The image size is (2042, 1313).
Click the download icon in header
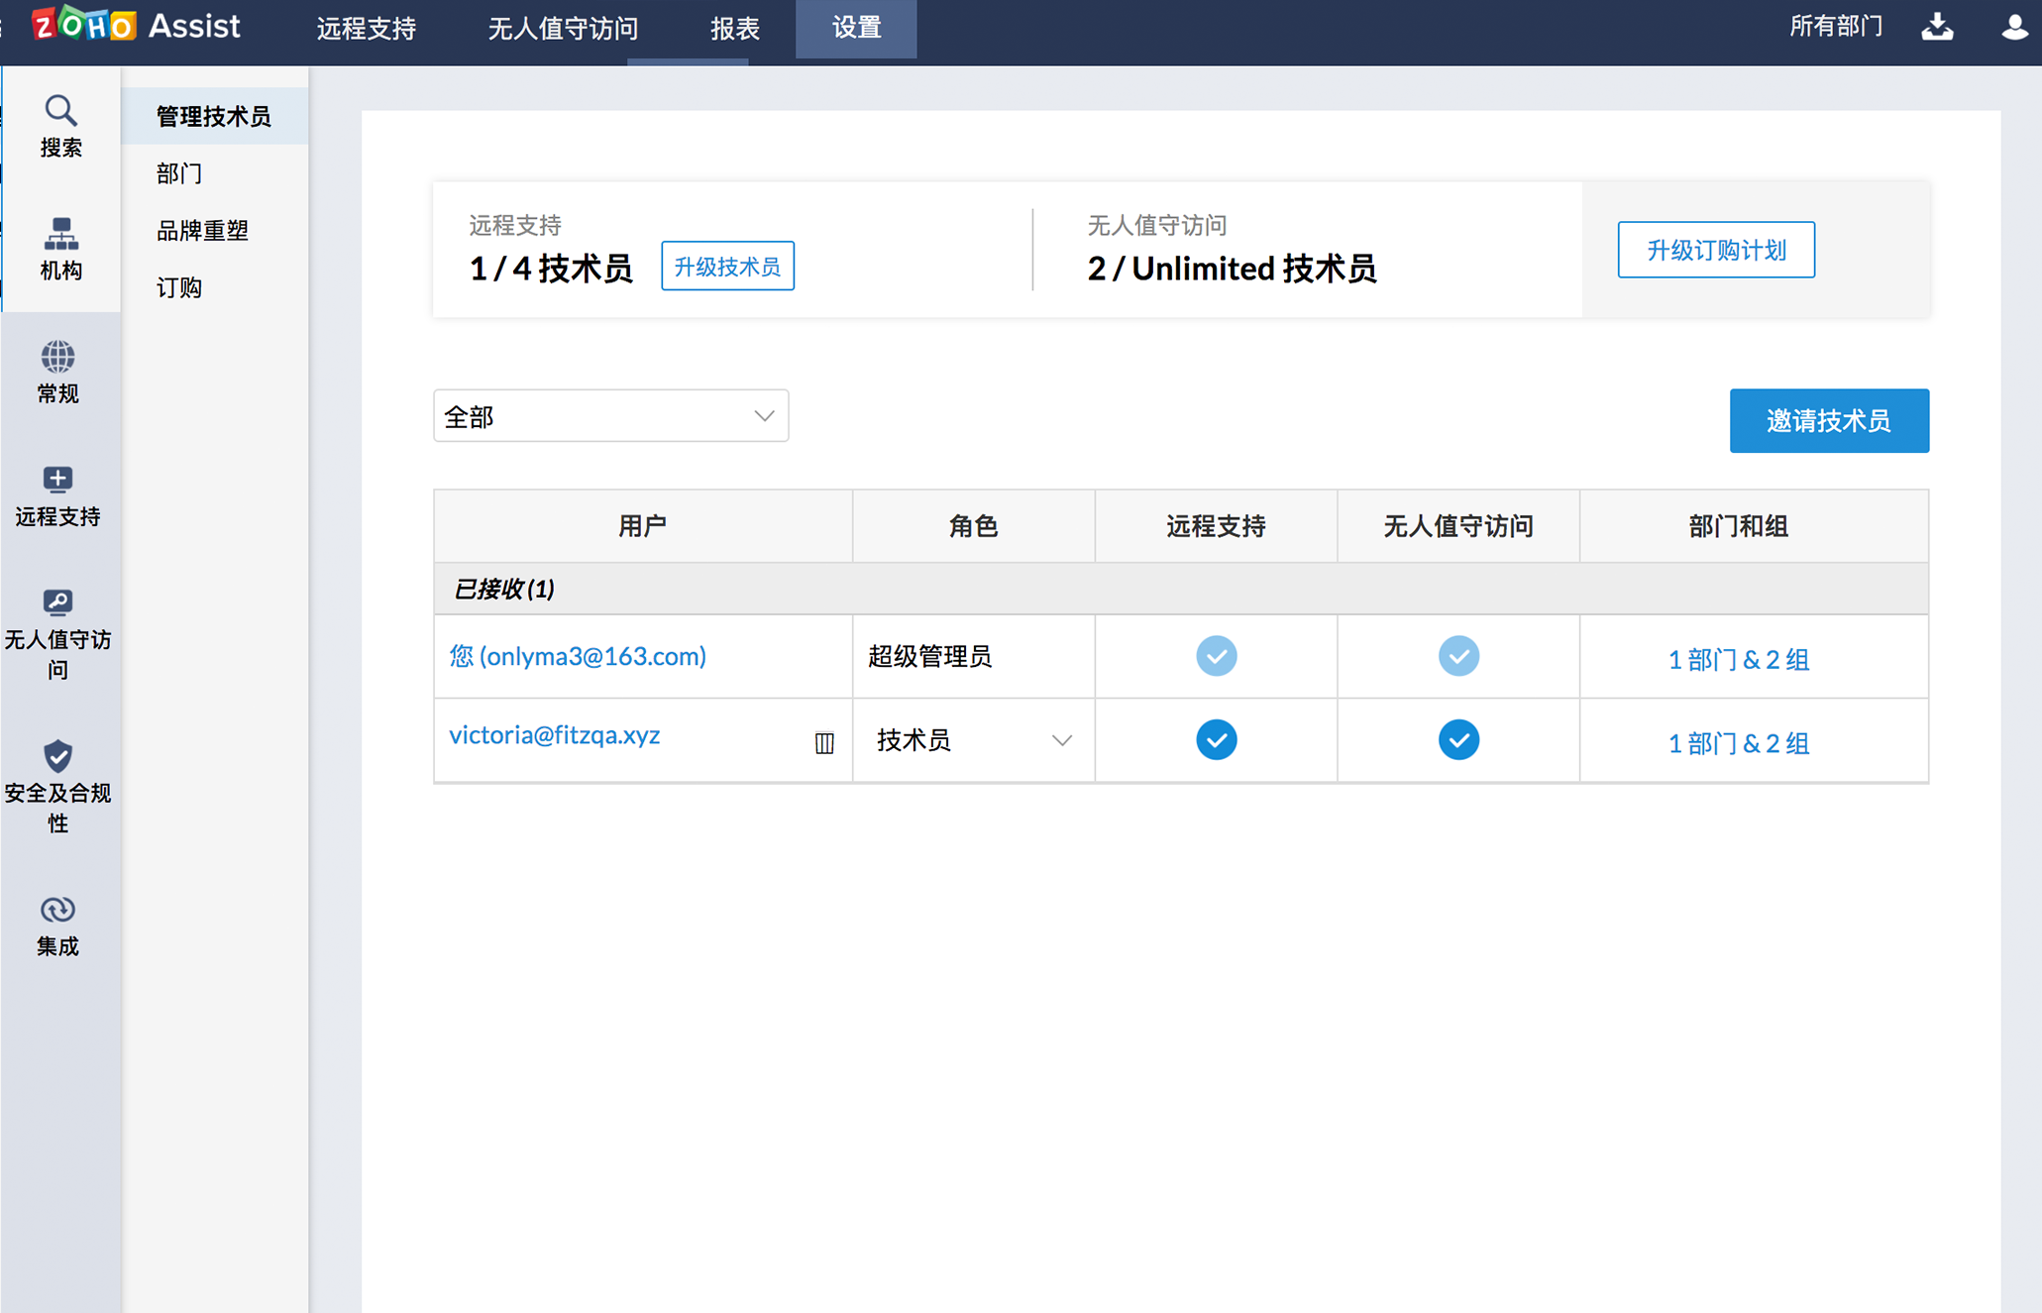(x=1937, y=28)
